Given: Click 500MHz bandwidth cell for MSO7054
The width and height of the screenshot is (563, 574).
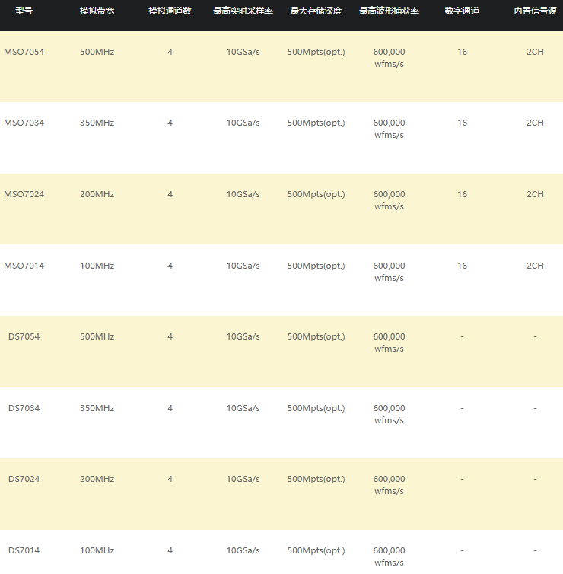Looking at the screenshot, I should click(x=97, y=52).
